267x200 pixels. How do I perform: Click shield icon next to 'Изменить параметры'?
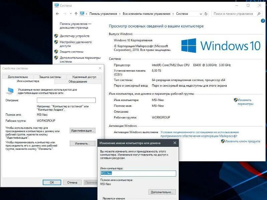click(x=236, y=100)
